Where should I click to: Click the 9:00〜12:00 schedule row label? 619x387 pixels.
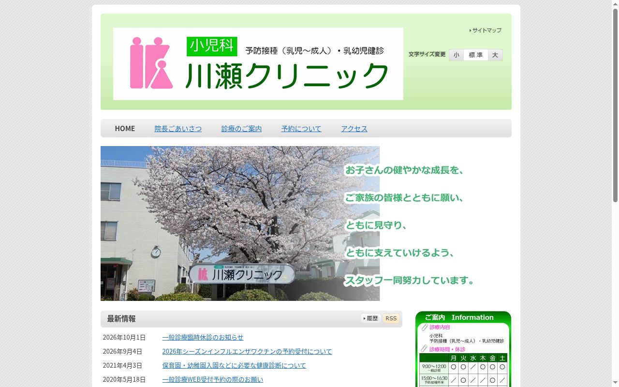click(x=434, y=368)
